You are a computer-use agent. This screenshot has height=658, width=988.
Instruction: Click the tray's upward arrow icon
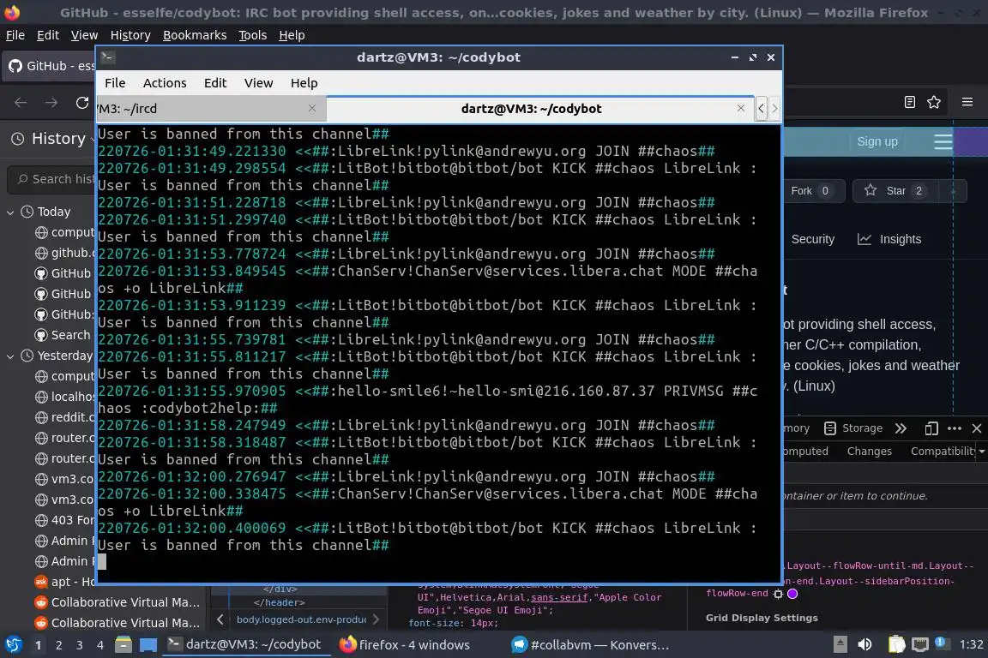click(840, 644)
